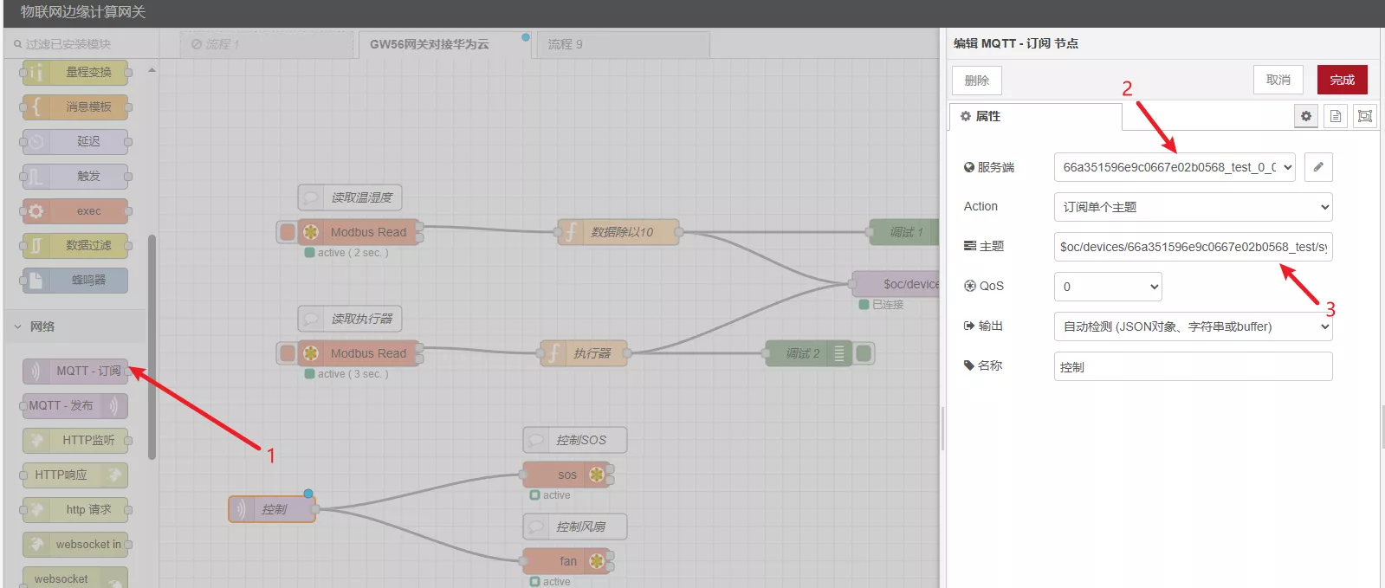The image size is (1385, 588).
Task: Click the 取消 button
Action: coord(1278,80)
